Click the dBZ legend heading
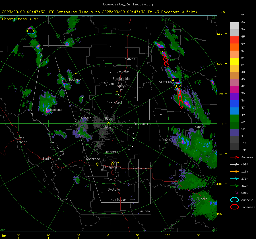 click(241, 15)
